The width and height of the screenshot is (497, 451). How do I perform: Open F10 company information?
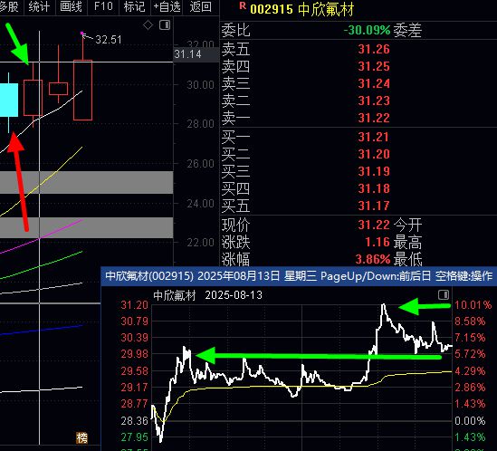click(x=103, y=6)
